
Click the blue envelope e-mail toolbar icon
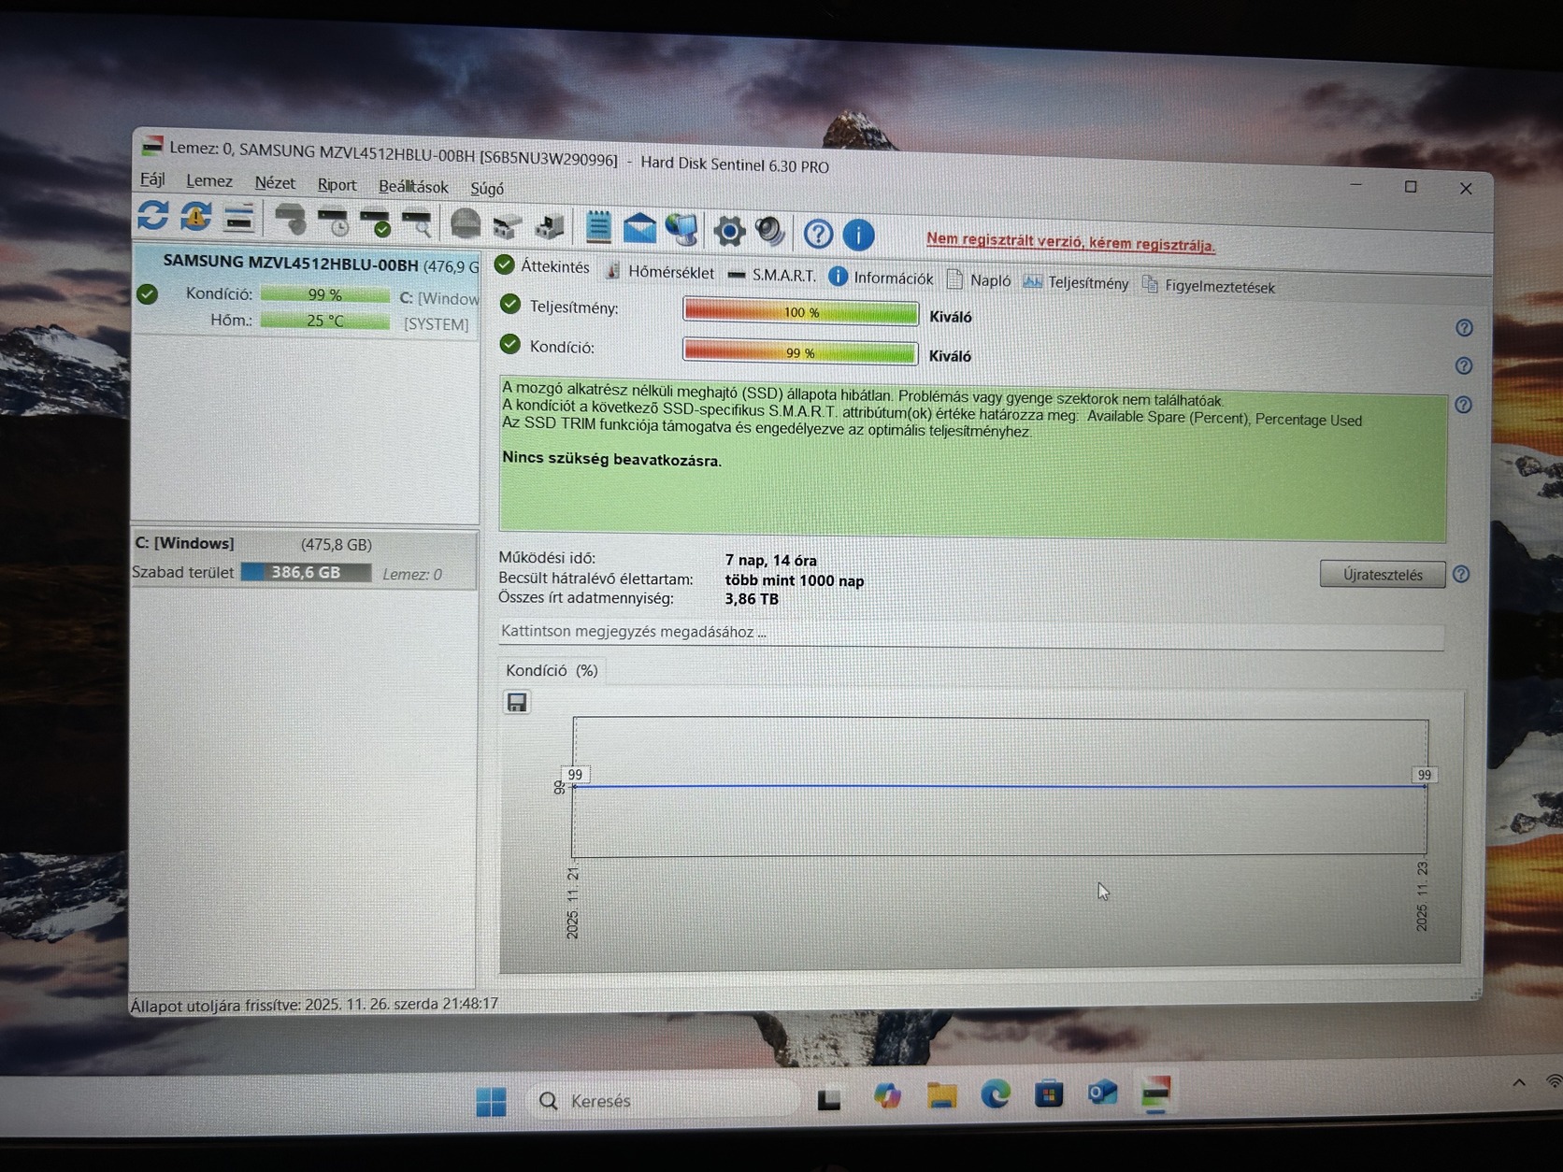point(640,227)
